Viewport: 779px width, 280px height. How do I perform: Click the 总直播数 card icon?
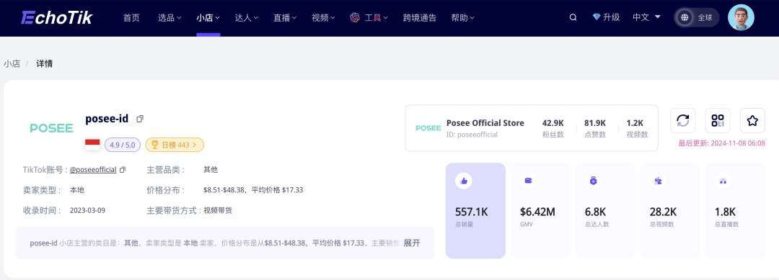(723, 181)
